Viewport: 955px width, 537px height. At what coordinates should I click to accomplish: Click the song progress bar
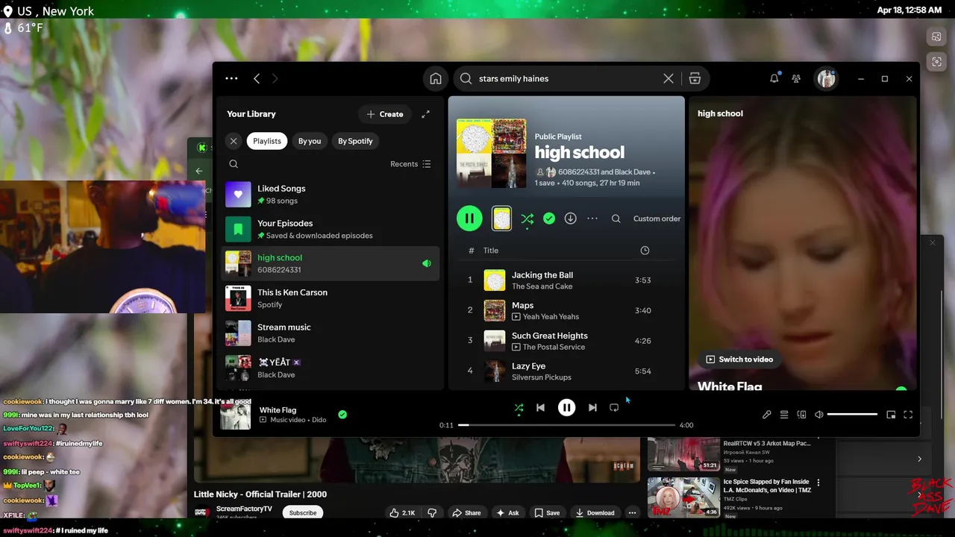pos(566,425)
